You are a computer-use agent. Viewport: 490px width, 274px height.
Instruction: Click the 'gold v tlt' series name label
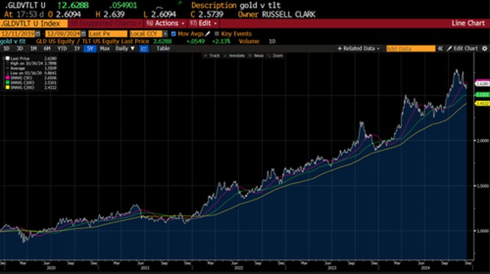(13, 41)
